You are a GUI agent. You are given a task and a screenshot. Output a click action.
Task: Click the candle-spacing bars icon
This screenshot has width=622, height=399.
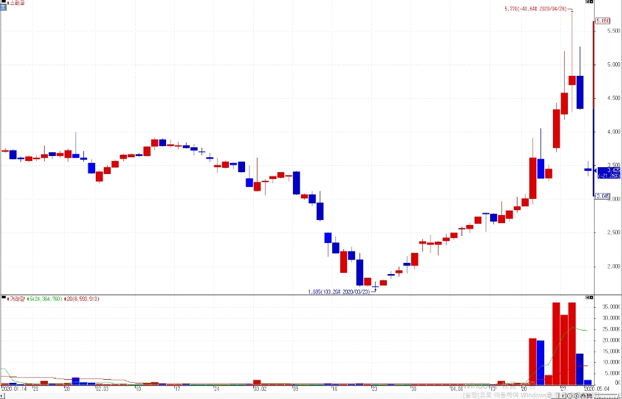[589, 396]
